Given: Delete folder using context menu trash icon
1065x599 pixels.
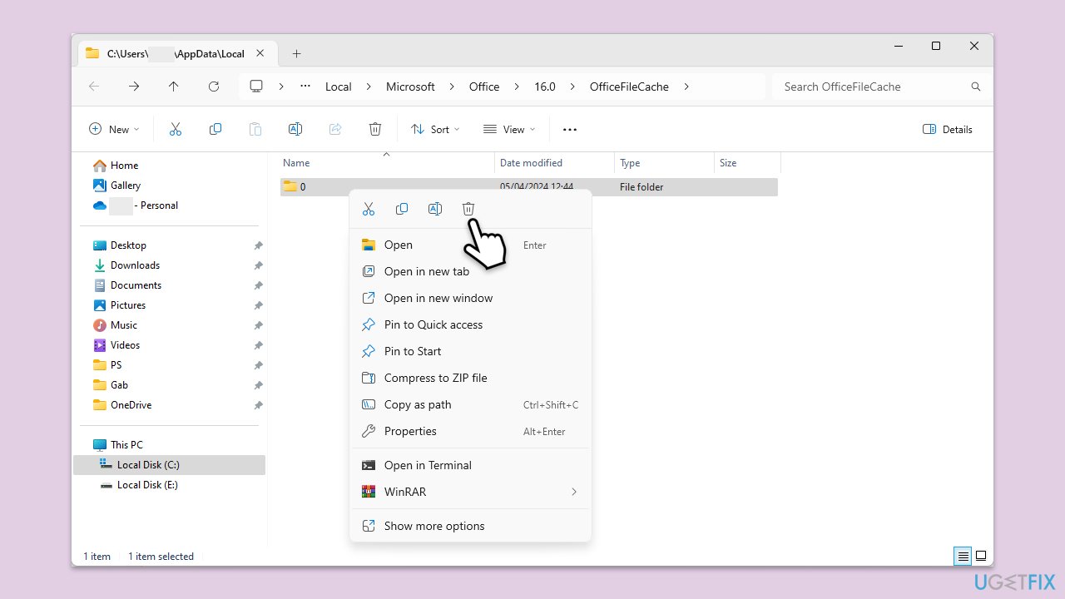Looking at the screenshot, I should (468, 209).
